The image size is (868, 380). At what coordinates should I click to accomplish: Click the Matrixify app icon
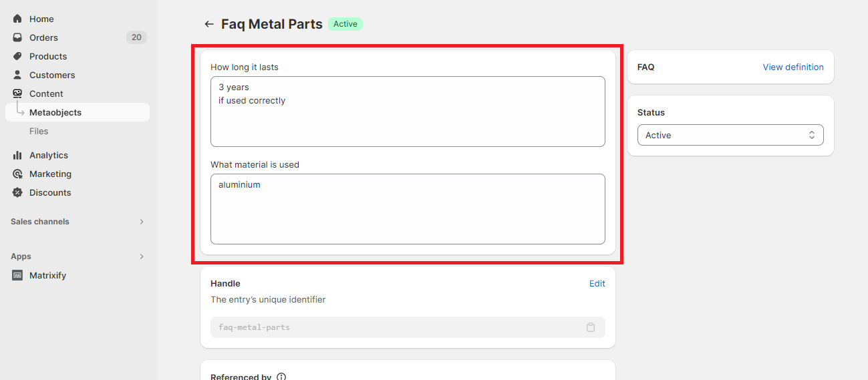tap(17, 275)
